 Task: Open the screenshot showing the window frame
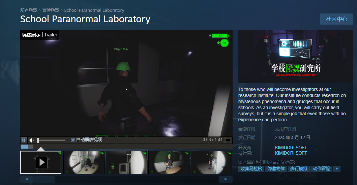[126, 162]
